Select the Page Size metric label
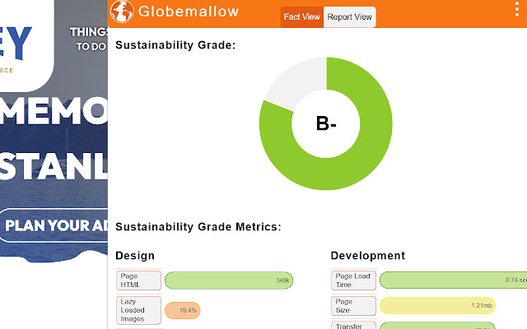Screen dimensions: 527x329 353,306
